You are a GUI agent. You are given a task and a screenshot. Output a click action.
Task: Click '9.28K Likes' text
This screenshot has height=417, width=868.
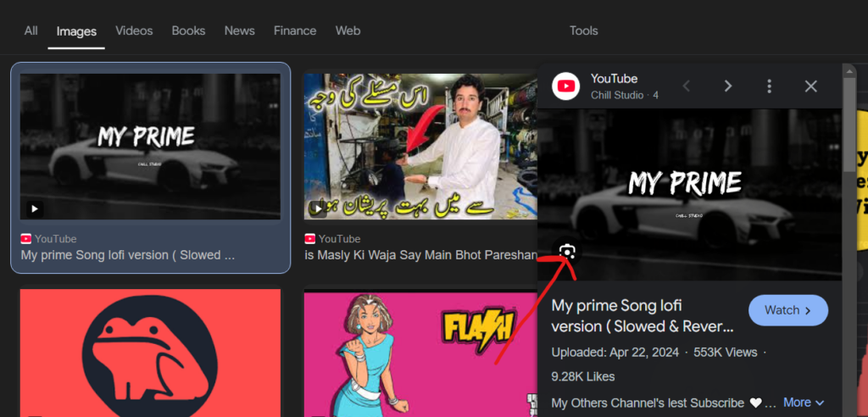click(583, 377)
